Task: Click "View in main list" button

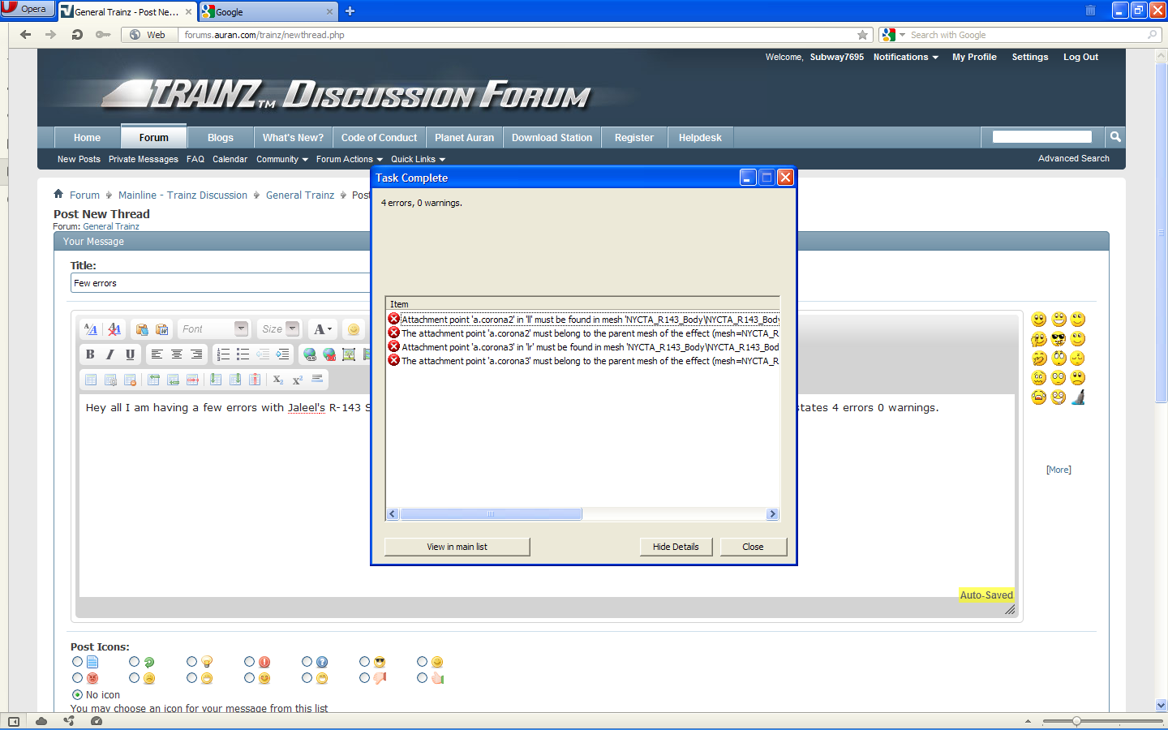Action: pos(457,547)
